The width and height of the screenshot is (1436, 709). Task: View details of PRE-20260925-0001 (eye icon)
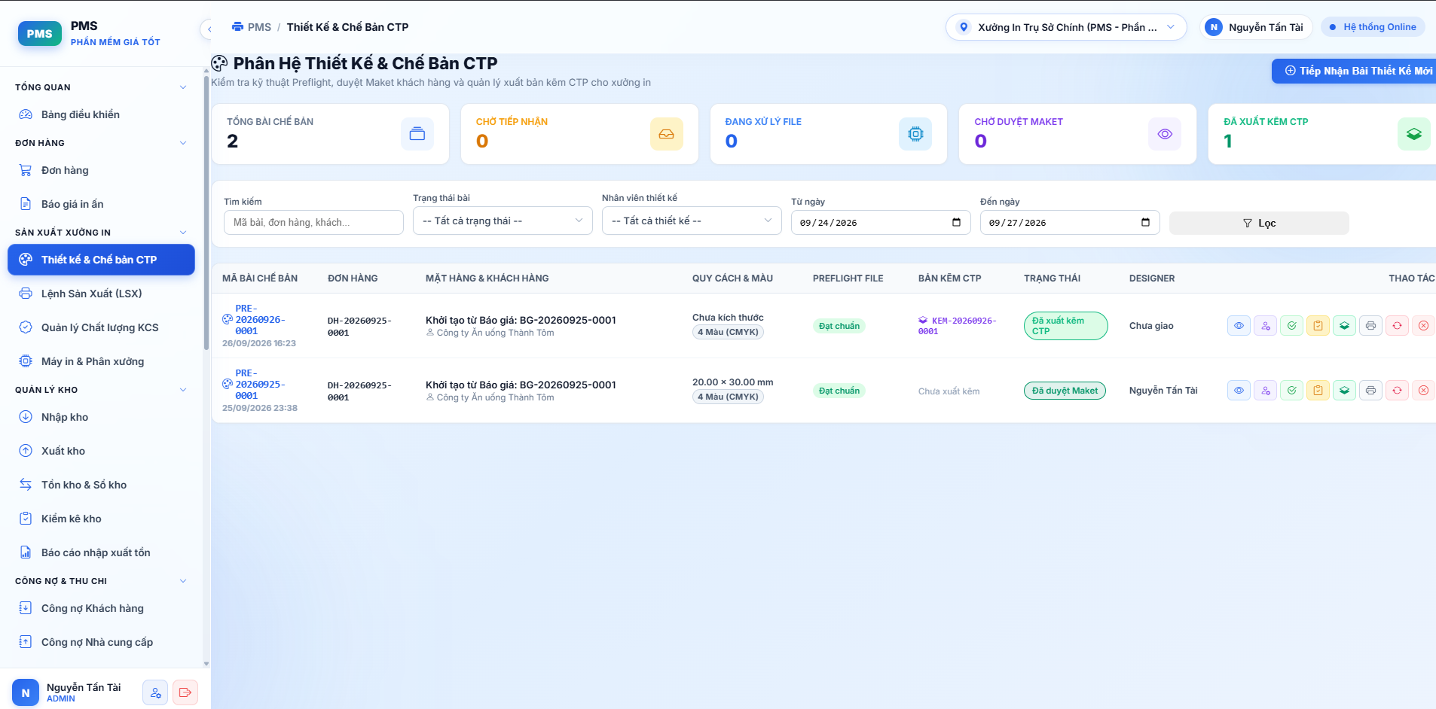pyautogui.click(x=1239, y=391)
